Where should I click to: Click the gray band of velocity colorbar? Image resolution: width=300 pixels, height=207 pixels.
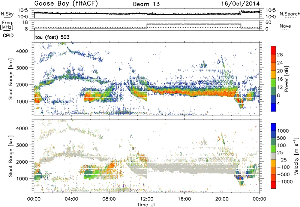pos(273,156)
